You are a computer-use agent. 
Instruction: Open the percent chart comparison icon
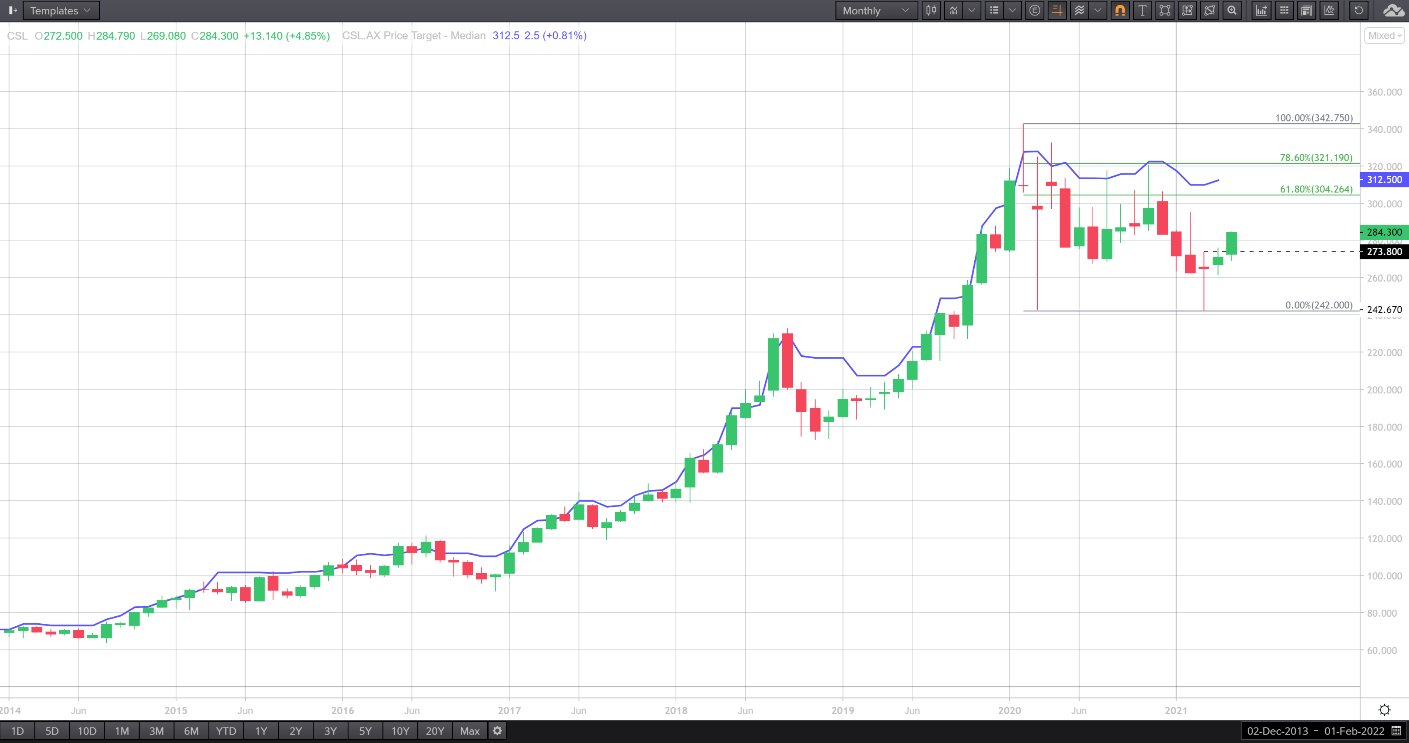coord(1329,10)
